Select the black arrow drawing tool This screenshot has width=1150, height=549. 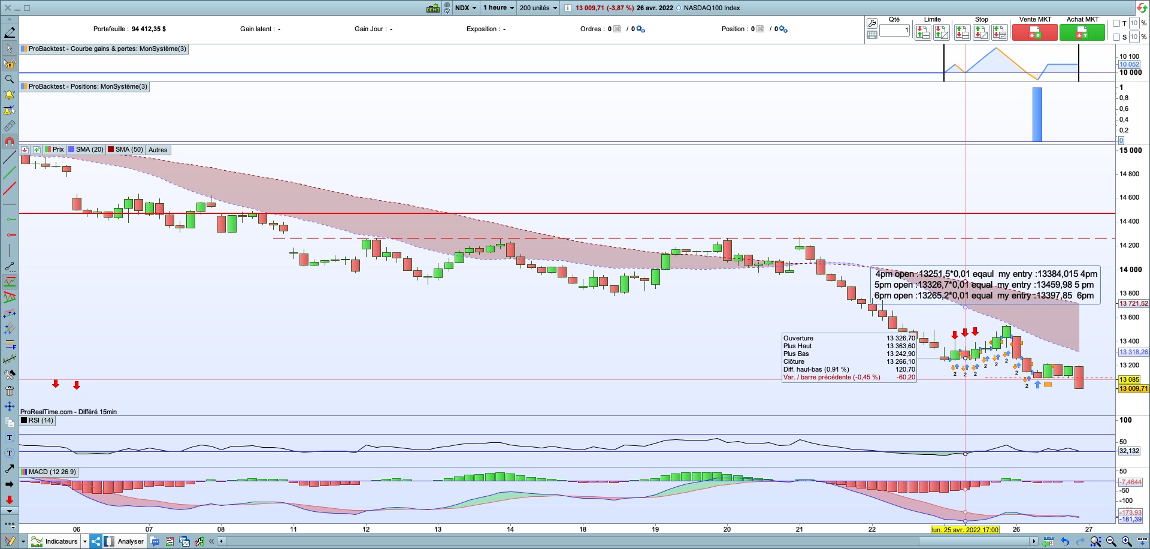[x=10, y=484]
